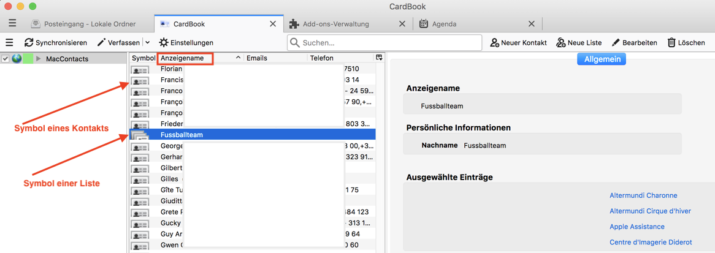
Task: Click the Bearbeiten edit button
Action: click(634, 43)
